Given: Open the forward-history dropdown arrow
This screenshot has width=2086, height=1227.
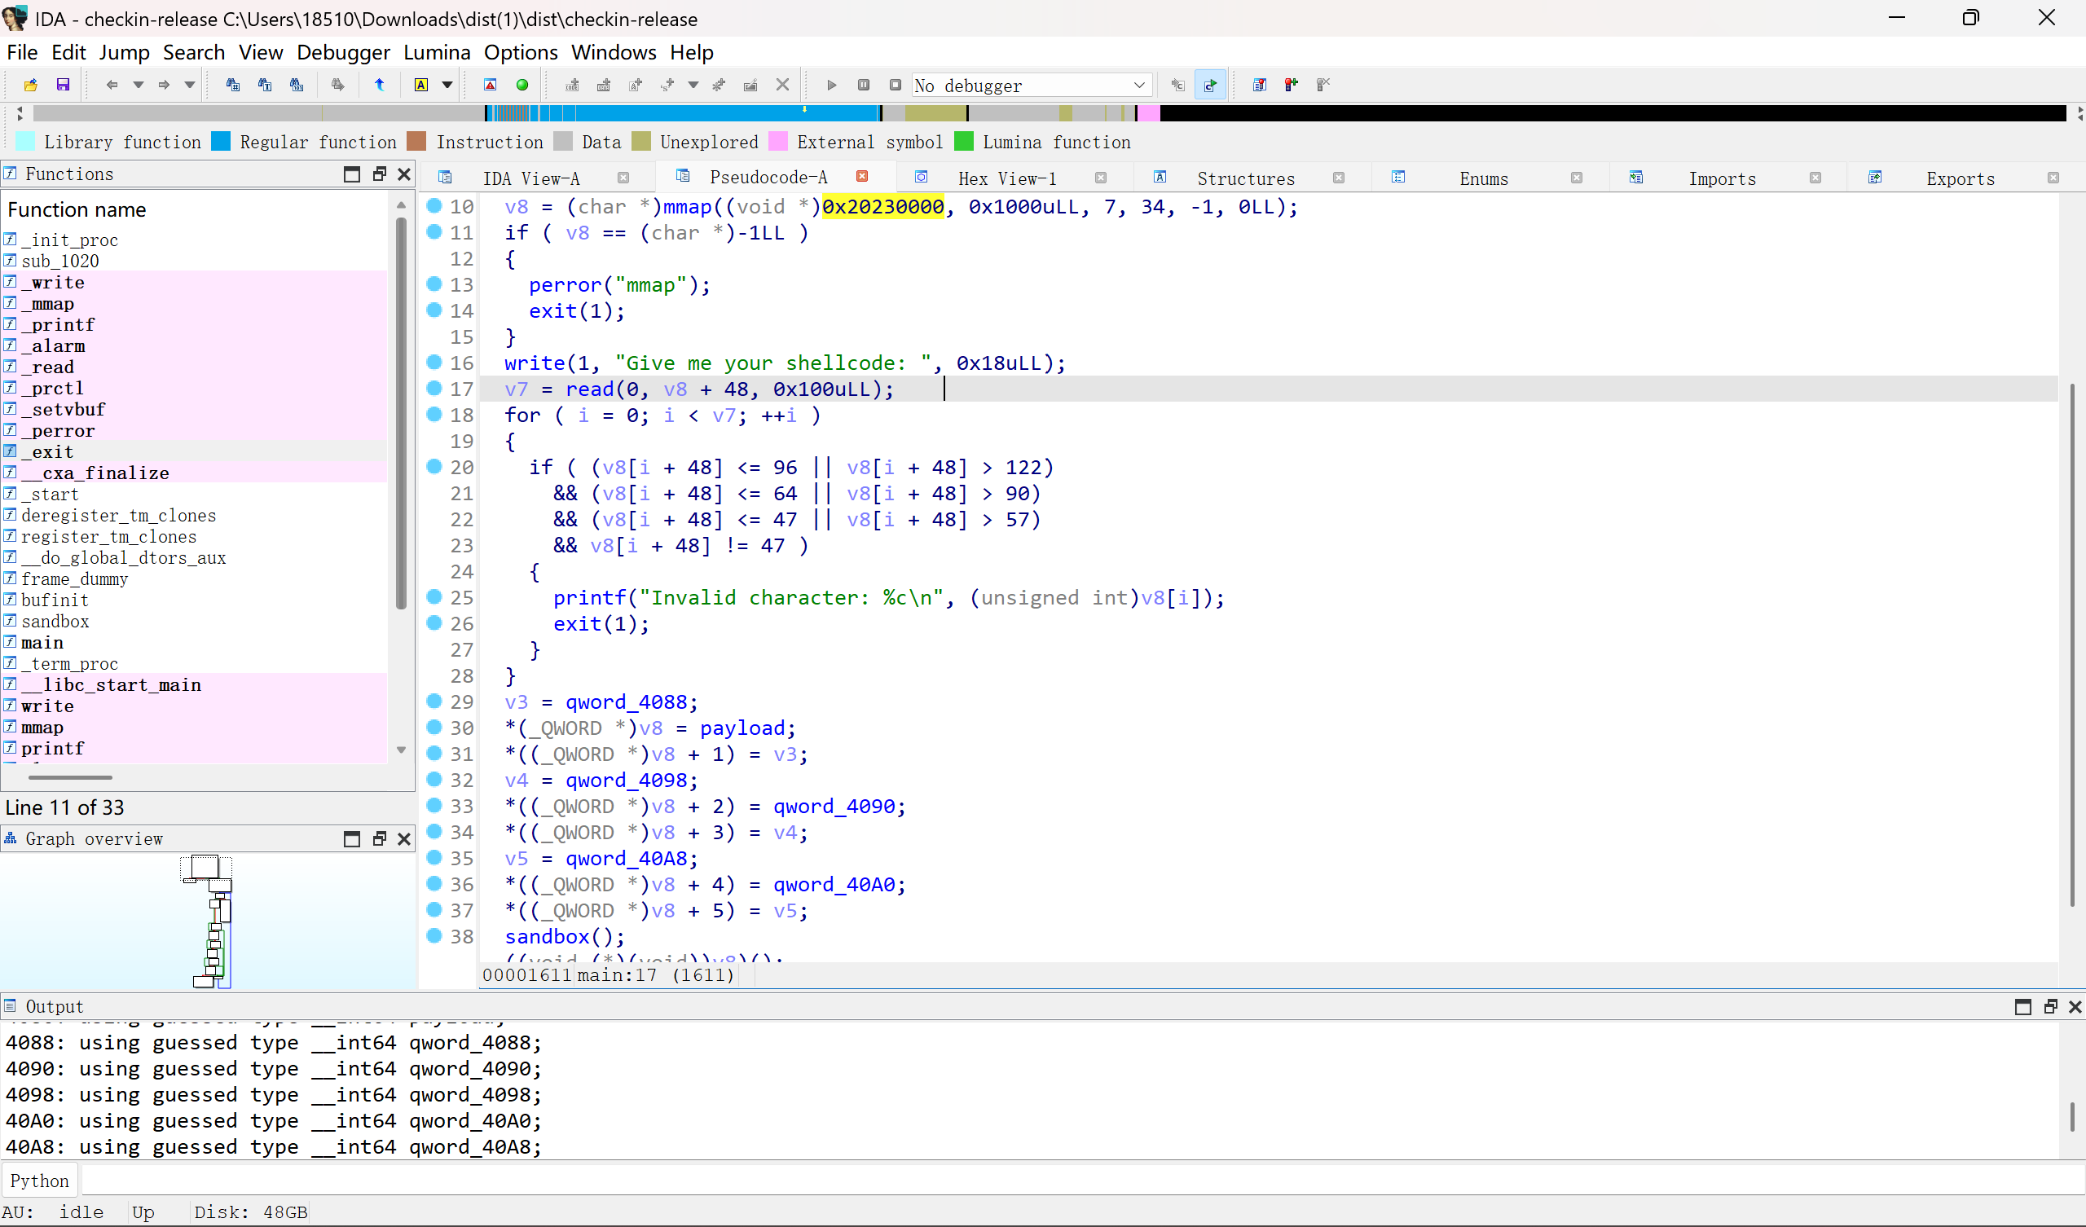Looking at the screenshot, I should pos(190,85).
